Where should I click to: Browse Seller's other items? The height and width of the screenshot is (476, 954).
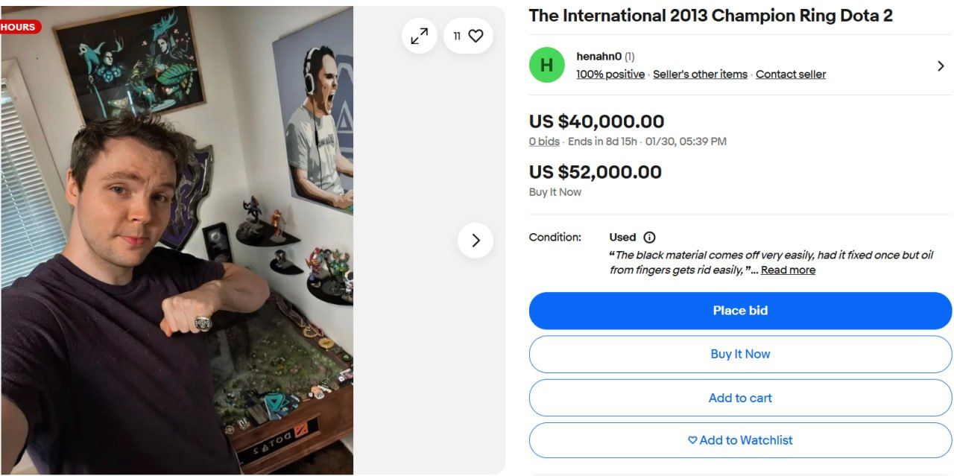[700, 74]
